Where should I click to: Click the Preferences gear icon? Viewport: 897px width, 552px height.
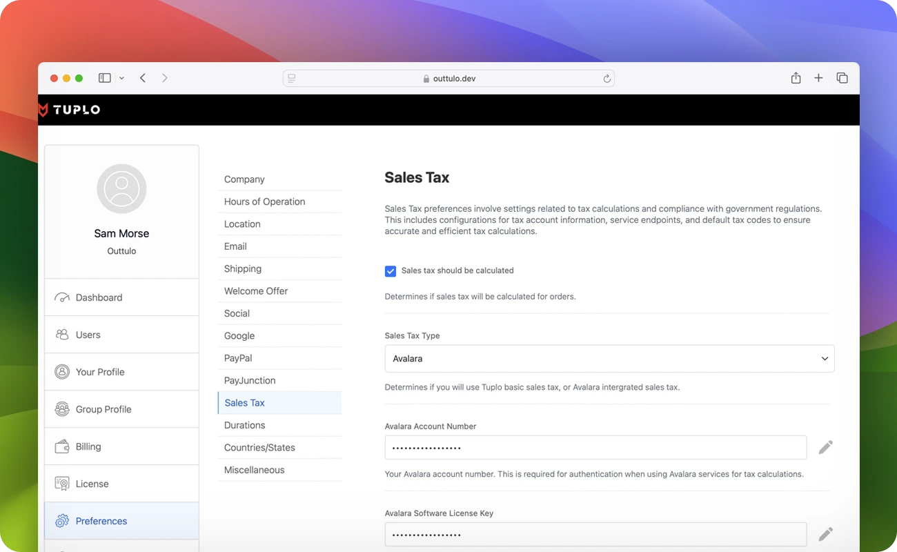(62, 521)
